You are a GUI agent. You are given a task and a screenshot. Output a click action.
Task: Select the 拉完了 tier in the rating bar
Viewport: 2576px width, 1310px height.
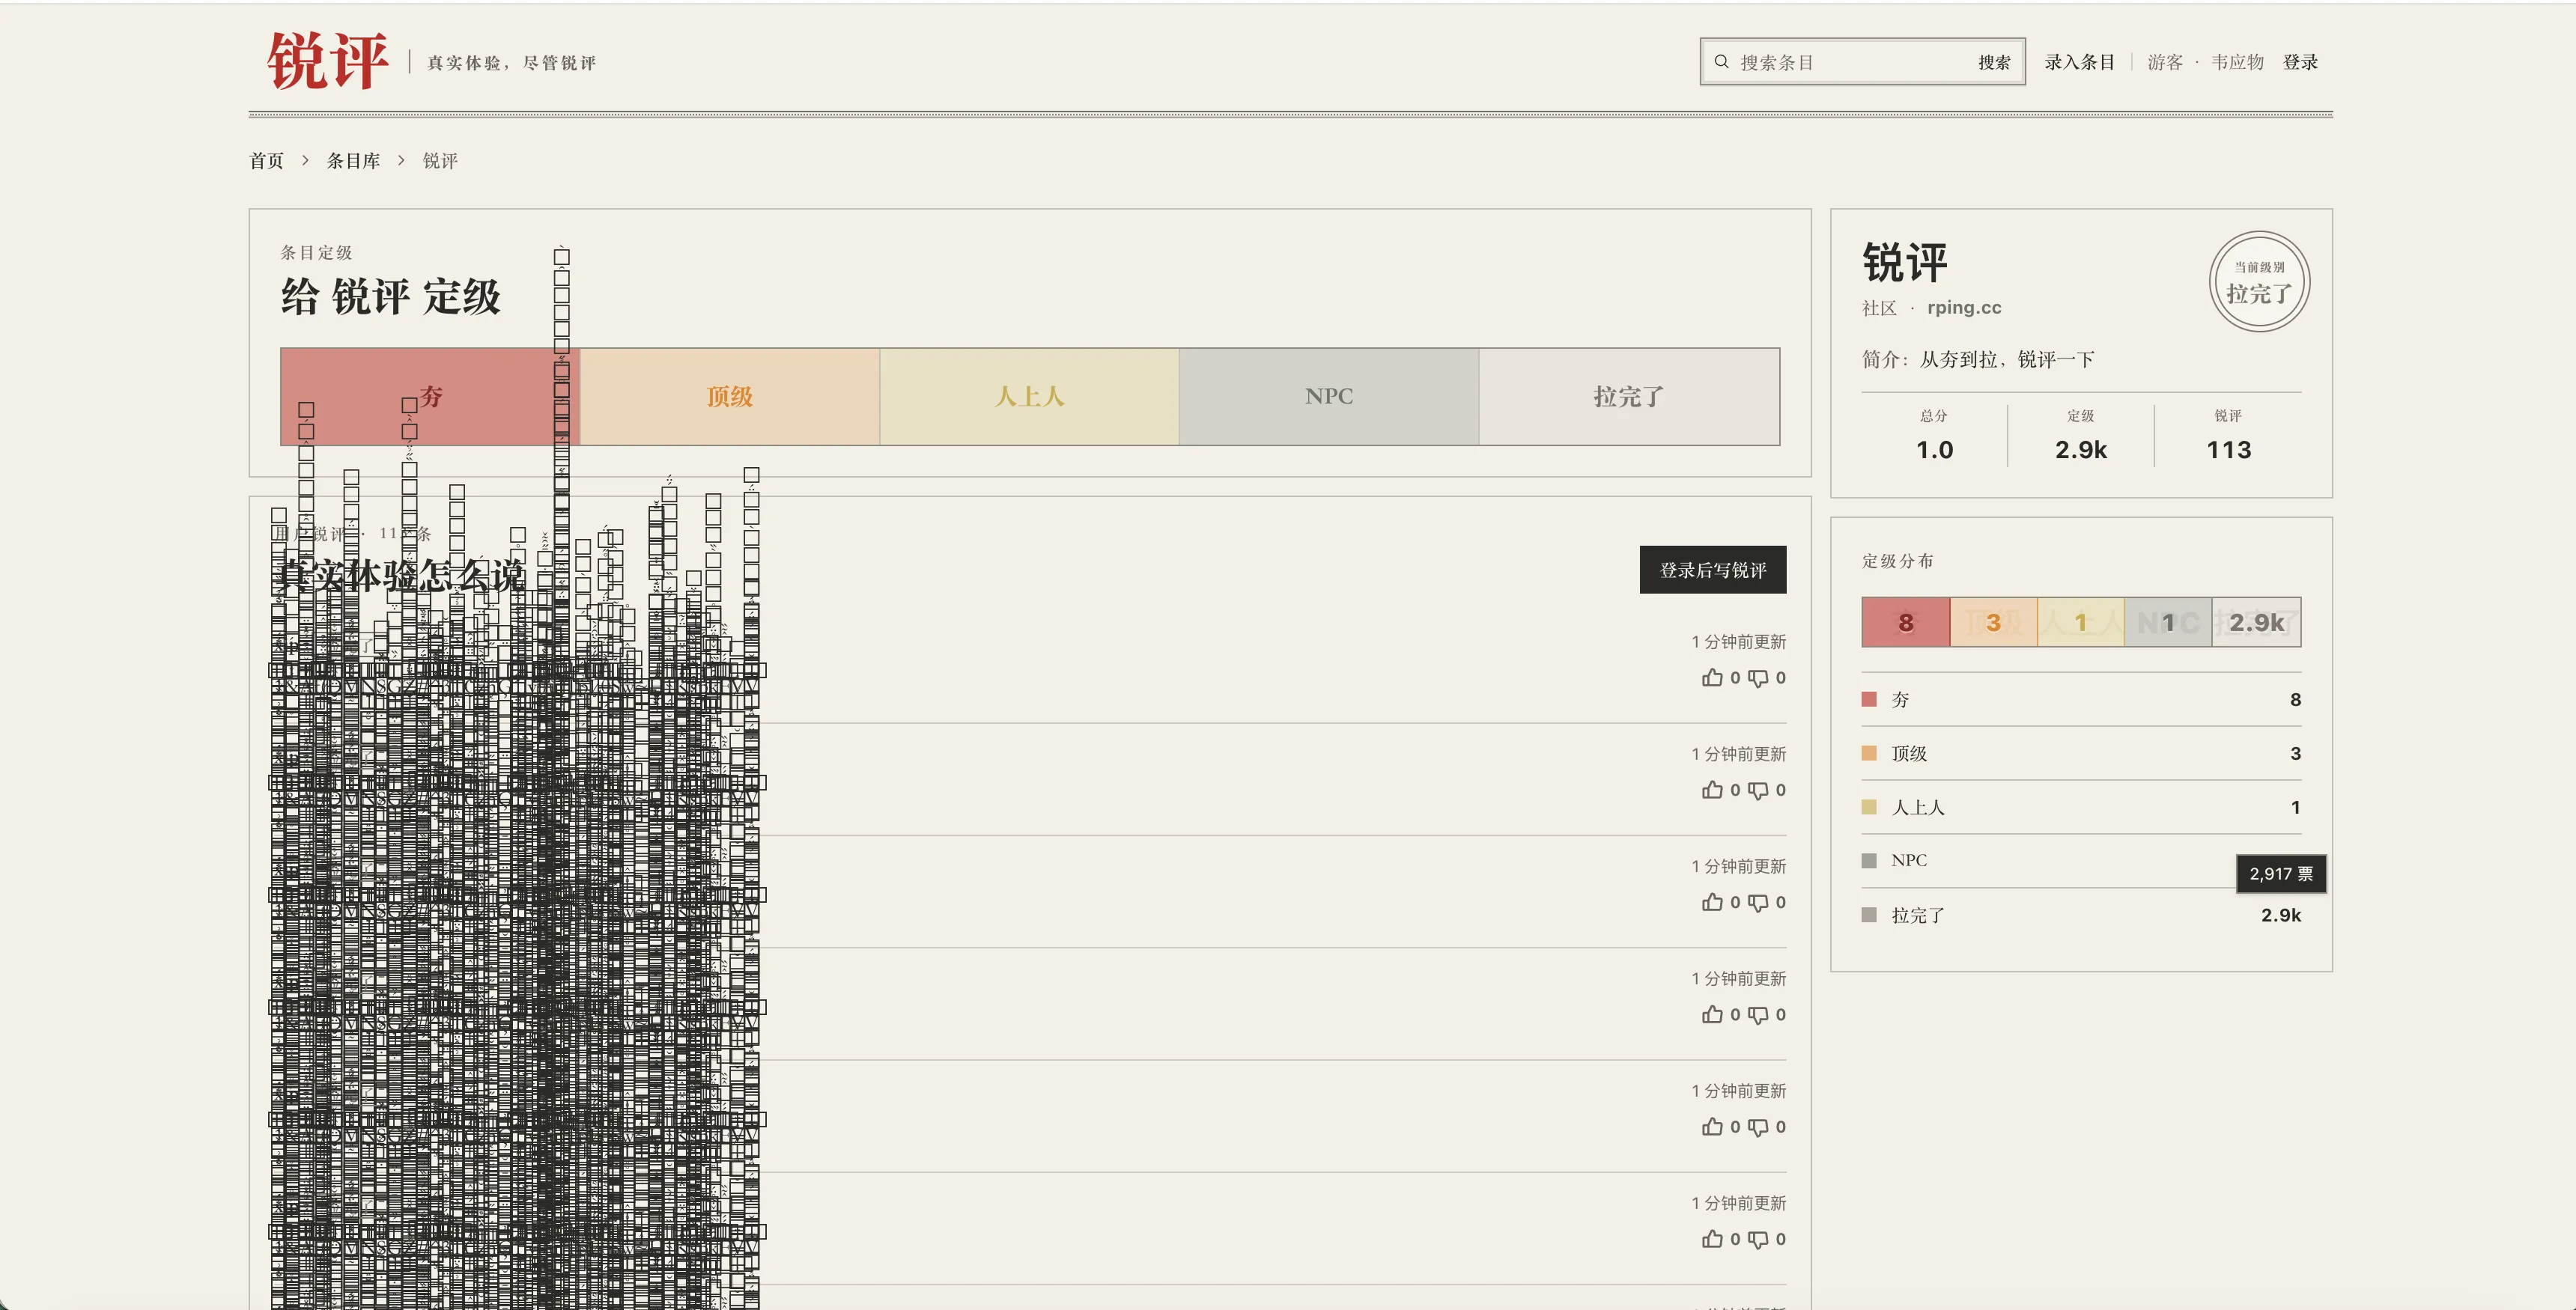(1629, 396)
